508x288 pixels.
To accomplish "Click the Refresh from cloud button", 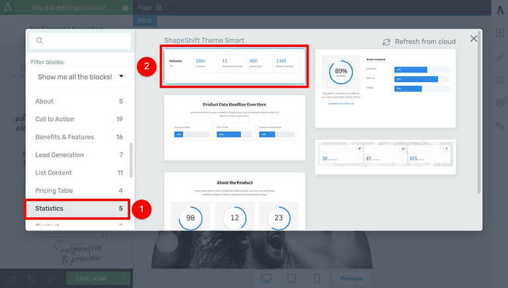I will (419, 42).
